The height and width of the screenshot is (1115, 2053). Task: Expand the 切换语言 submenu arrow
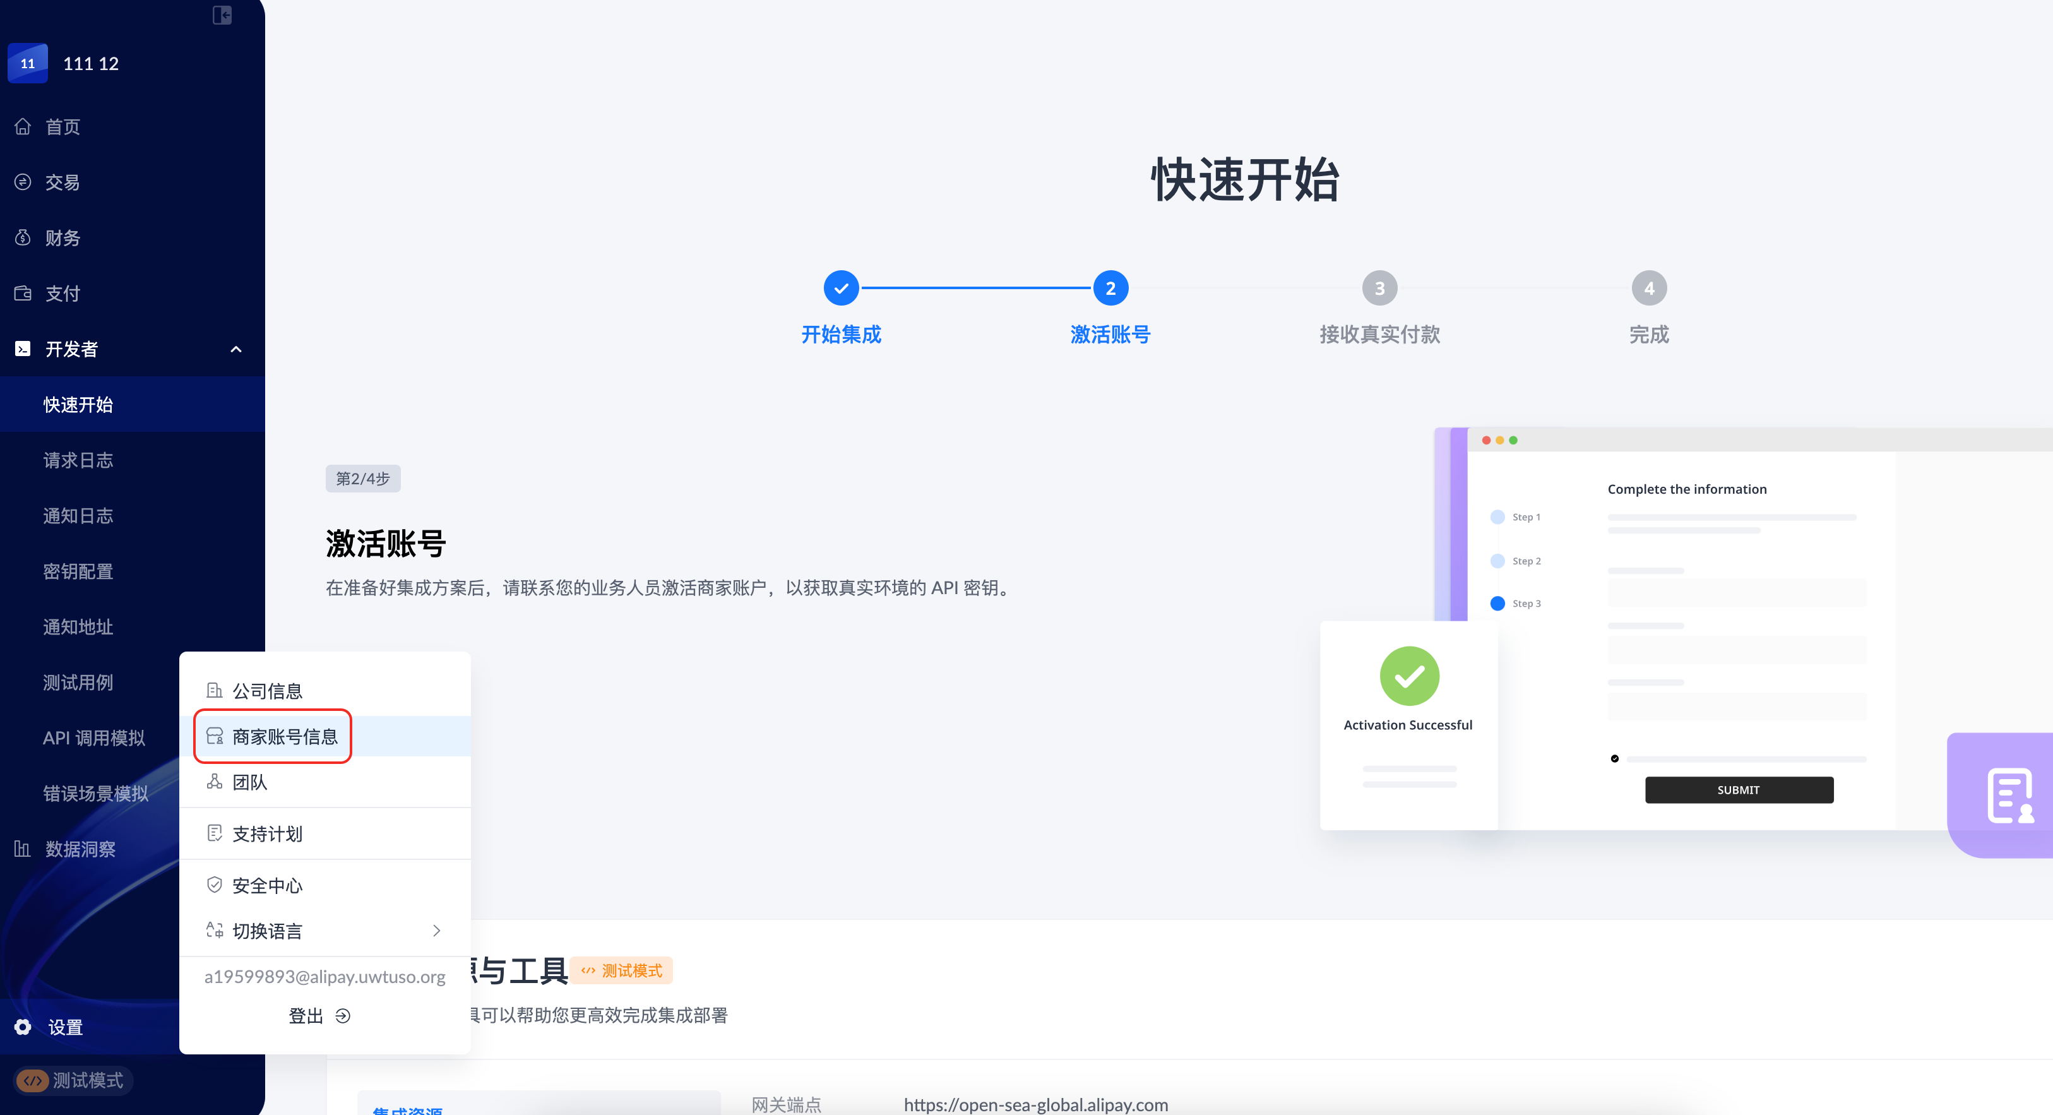pyautogui.click(x=436, y=930)
